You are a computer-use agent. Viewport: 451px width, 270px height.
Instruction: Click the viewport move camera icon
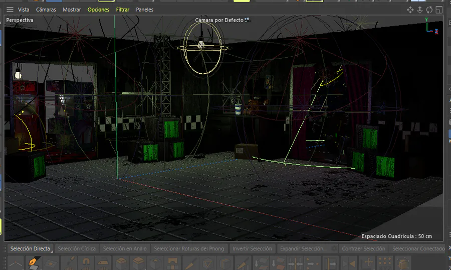tap(410, 10)
